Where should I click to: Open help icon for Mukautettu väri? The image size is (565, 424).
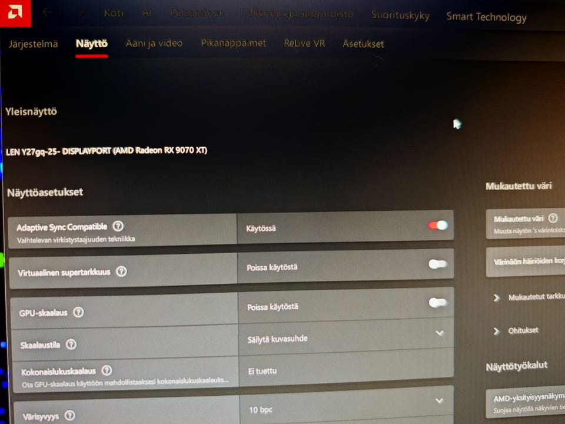coord(553,218)
